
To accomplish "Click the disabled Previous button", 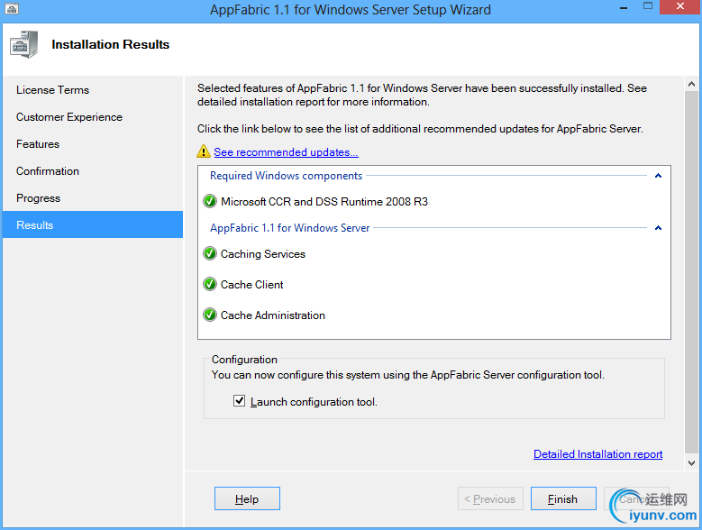I will point(490,498).
